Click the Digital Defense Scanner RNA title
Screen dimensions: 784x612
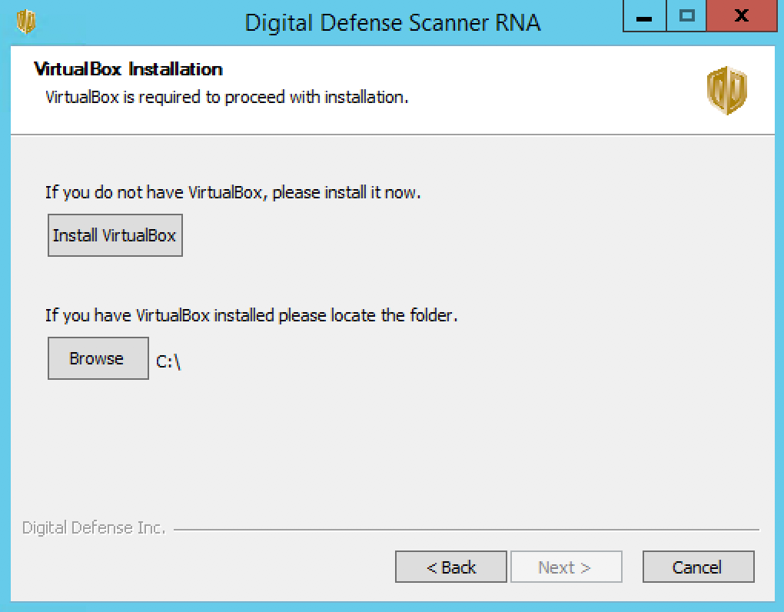(393, 23)
